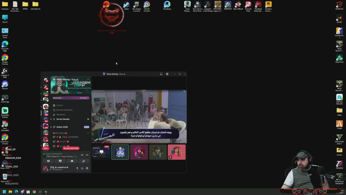Mute microphone in Discord user panel
This screenshot has height=195, width=346.
(x=77, y=168)
